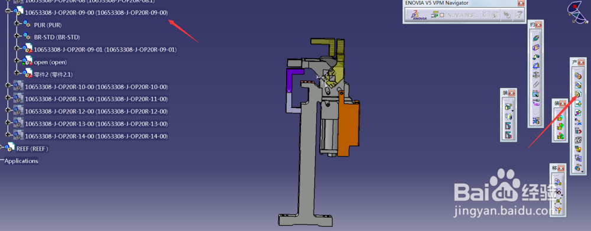Click the new part icon indicated in product toolbar

[x=578, y=95]
